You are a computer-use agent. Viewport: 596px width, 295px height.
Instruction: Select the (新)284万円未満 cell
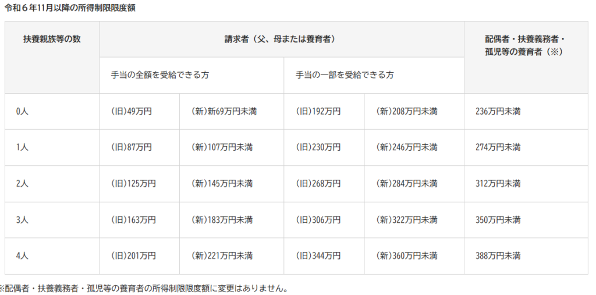[x=407, y=183]
